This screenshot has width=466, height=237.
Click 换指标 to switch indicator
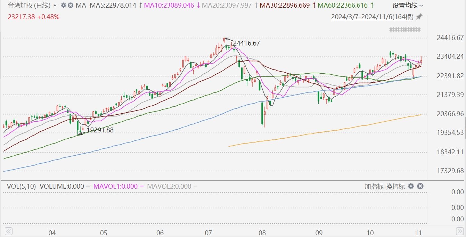(x=395, y=186)
